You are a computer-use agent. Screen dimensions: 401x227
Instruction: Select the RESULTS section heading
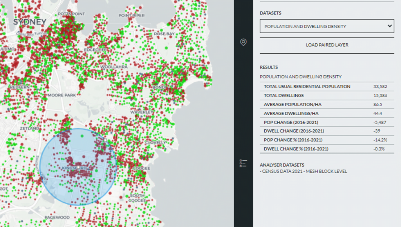pos(268,67)
